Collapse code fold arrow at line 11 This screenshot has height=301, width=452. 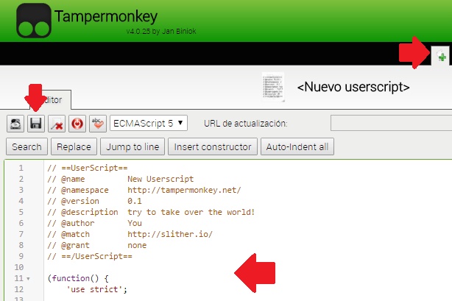pyautogui.click(x=28, y=279)
